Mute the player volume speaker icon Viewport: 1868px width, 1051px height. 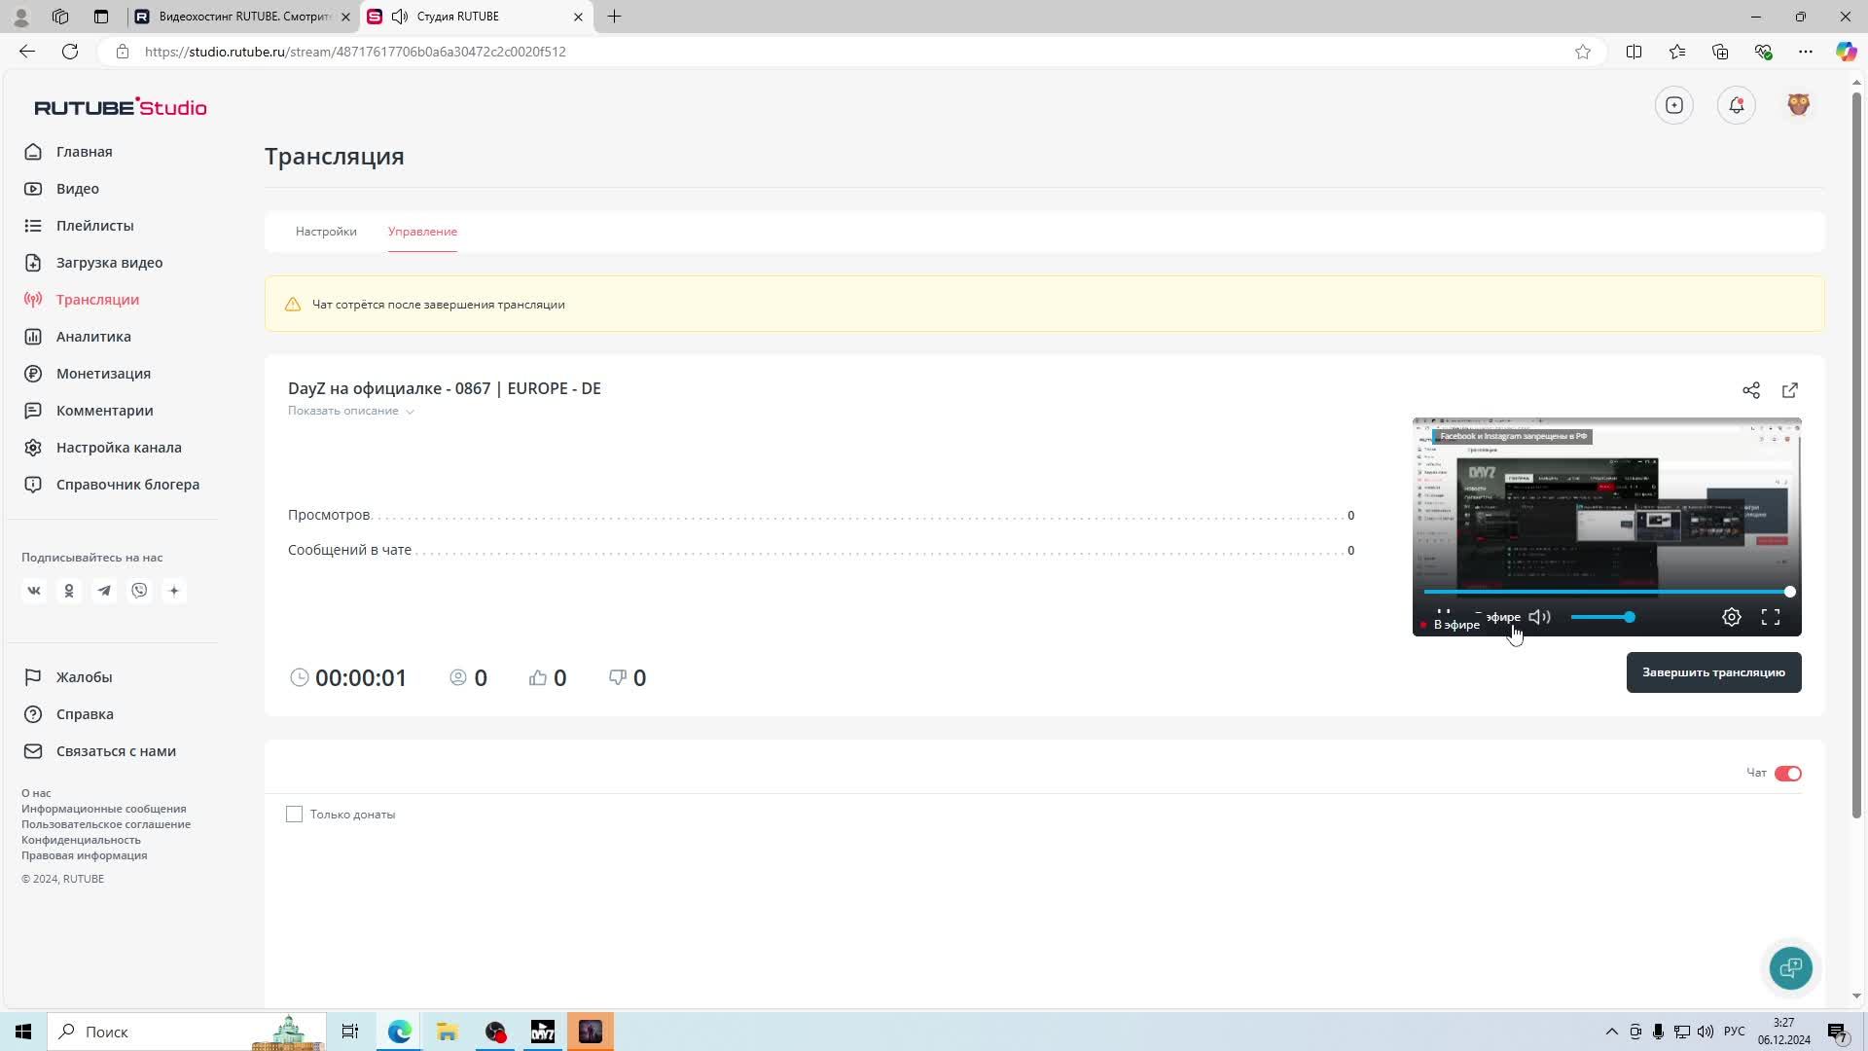tap(1539, 617)
